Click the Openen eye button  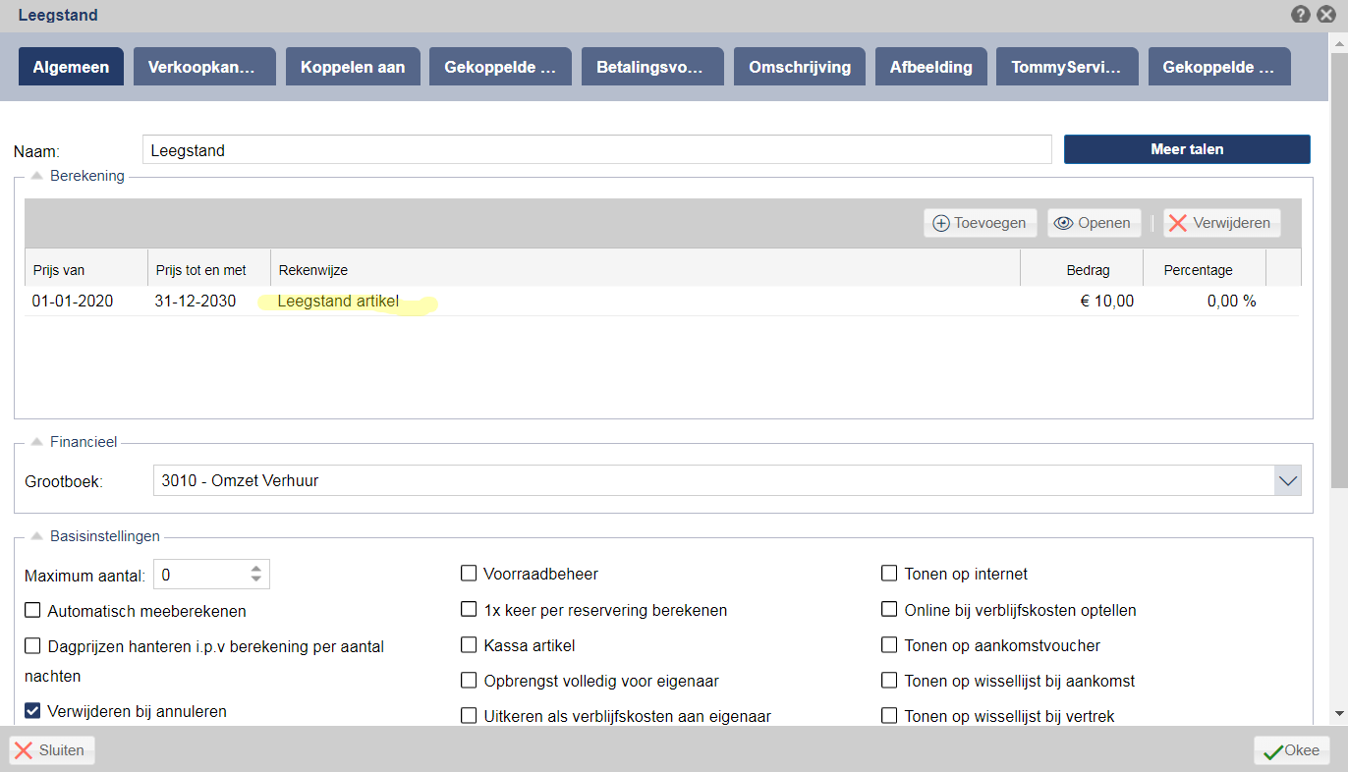[x=1094, y=223]
